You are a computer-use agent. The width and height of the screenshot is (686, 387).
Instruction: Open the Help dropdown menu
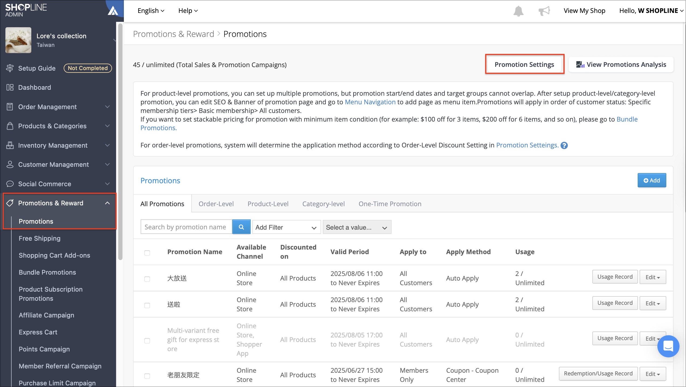coord(188,11)
